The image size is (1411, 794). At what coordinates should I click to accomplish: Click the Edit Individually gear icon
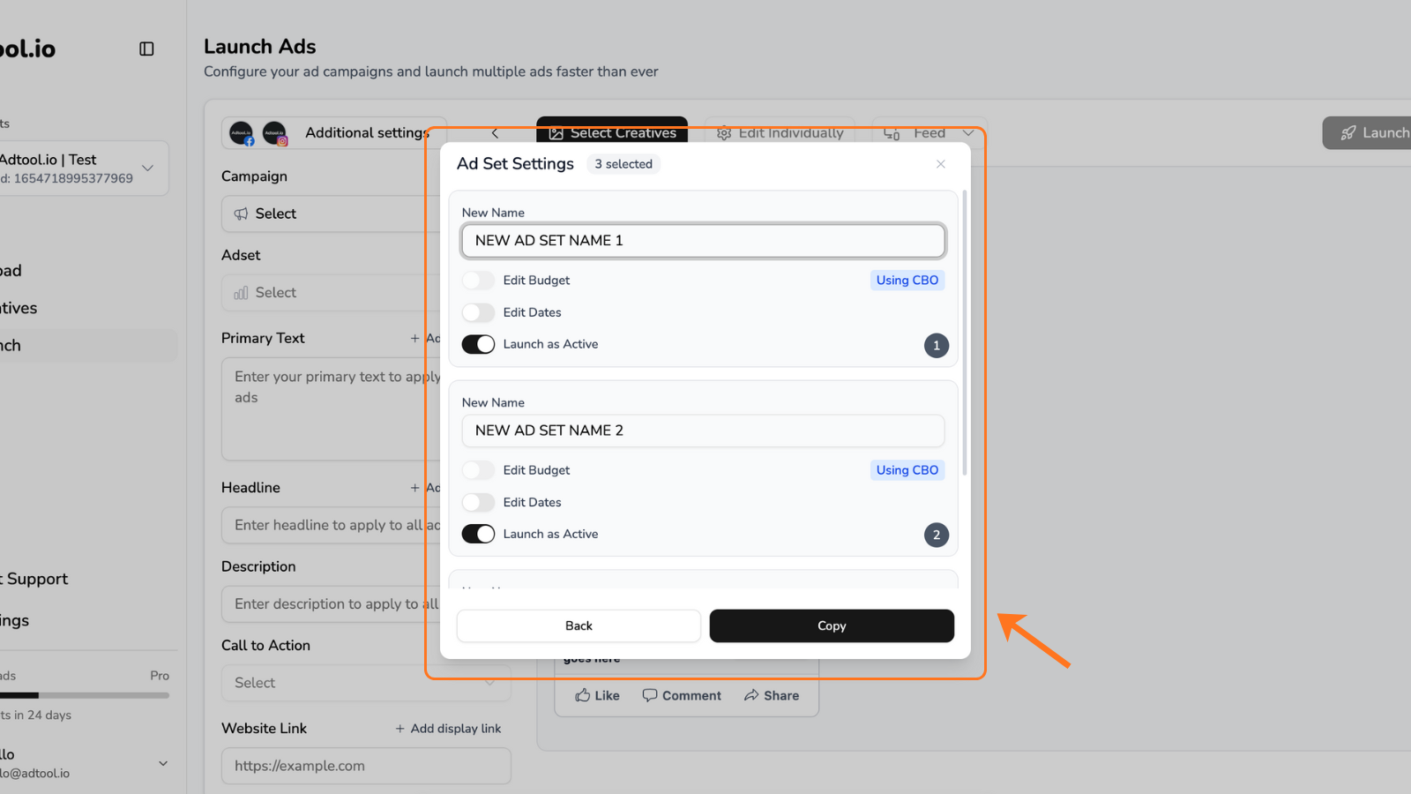click(x=724, y=132)
